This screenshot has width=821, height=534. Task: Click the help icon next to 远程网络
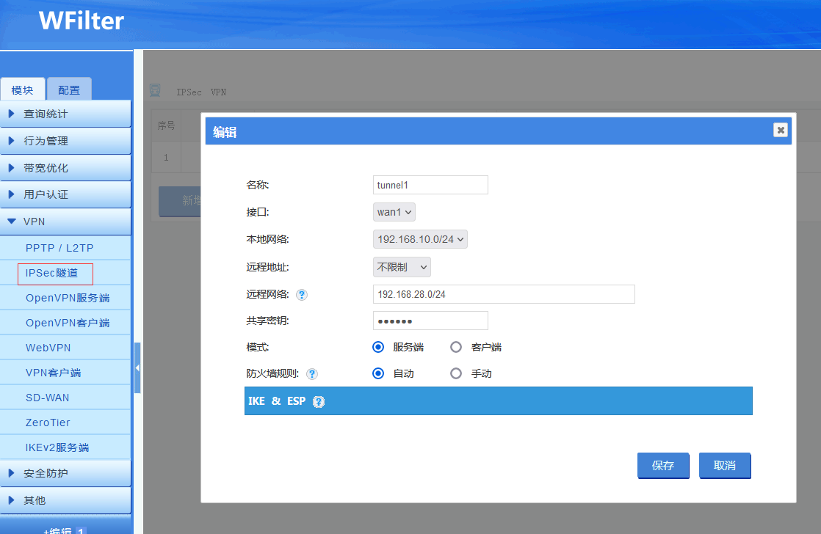point(302,294)
